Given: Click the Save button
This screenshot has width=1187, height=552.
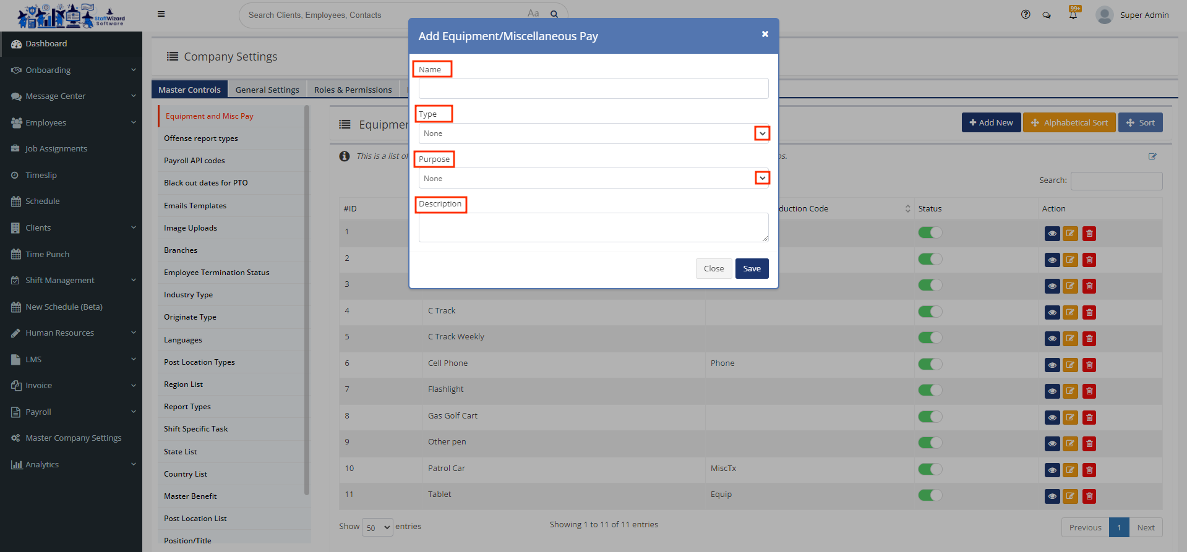Looking at the screenshot, I should coord(752,268).
